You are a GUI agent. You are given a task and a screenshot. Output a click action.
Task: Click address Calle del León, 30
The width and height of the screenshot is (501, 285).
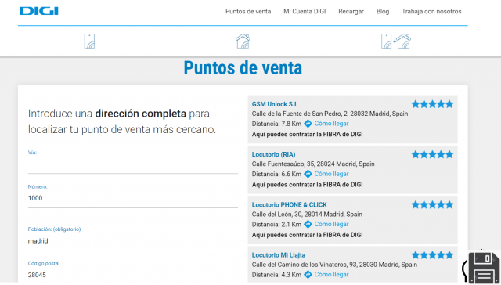tap(307, 215)
